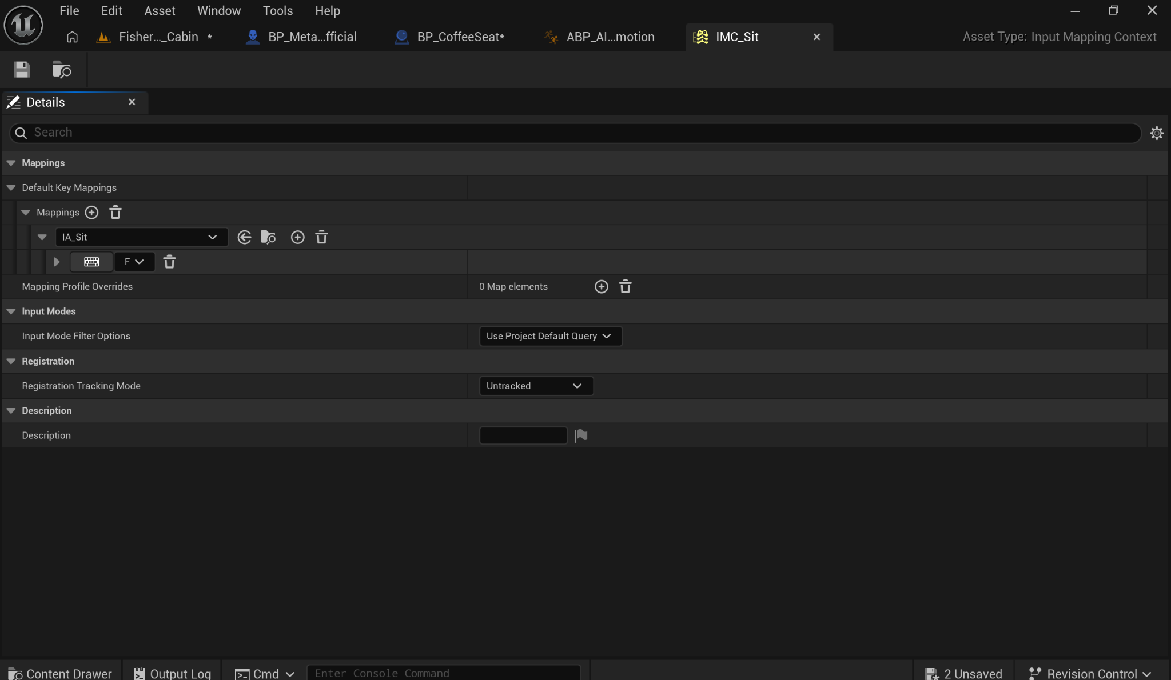This screenshot has width=1171, height=680.
Task: Open the Output Log
Action: (172, 673)
